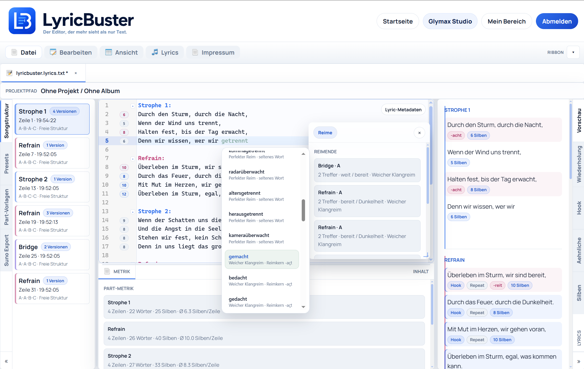Close the Reime panel
The width and height of the screenshot is (584, 369).
click(419, 133)
